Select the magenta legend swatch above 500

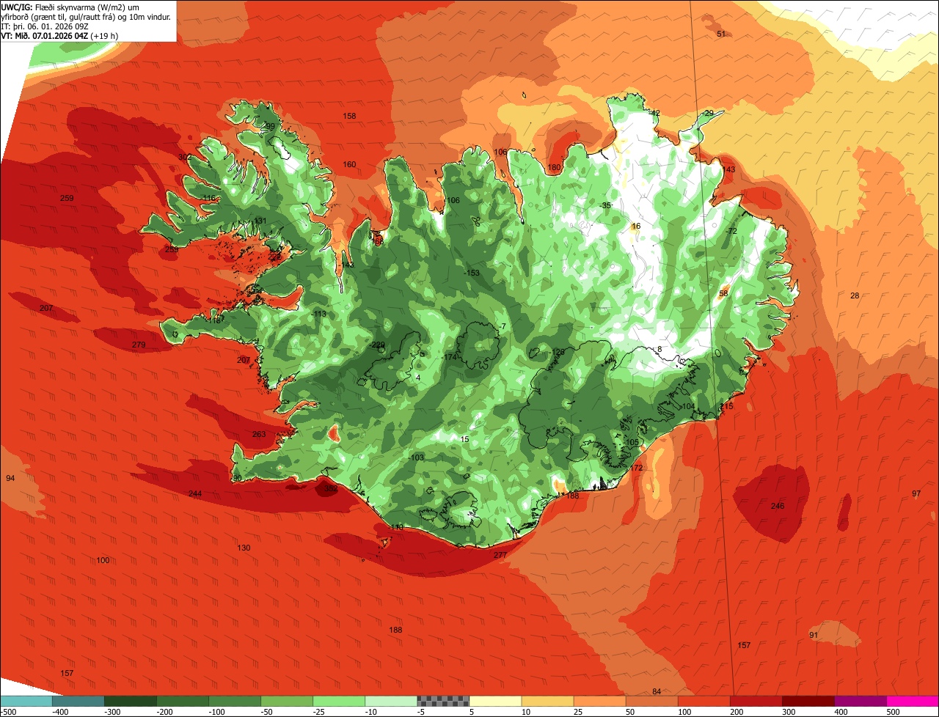coord(912,701)
